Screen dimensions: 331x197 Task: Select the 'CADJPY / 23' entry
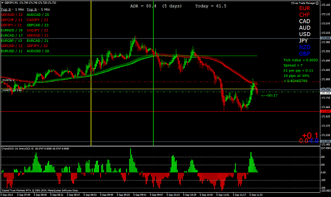tap(38, 20)
